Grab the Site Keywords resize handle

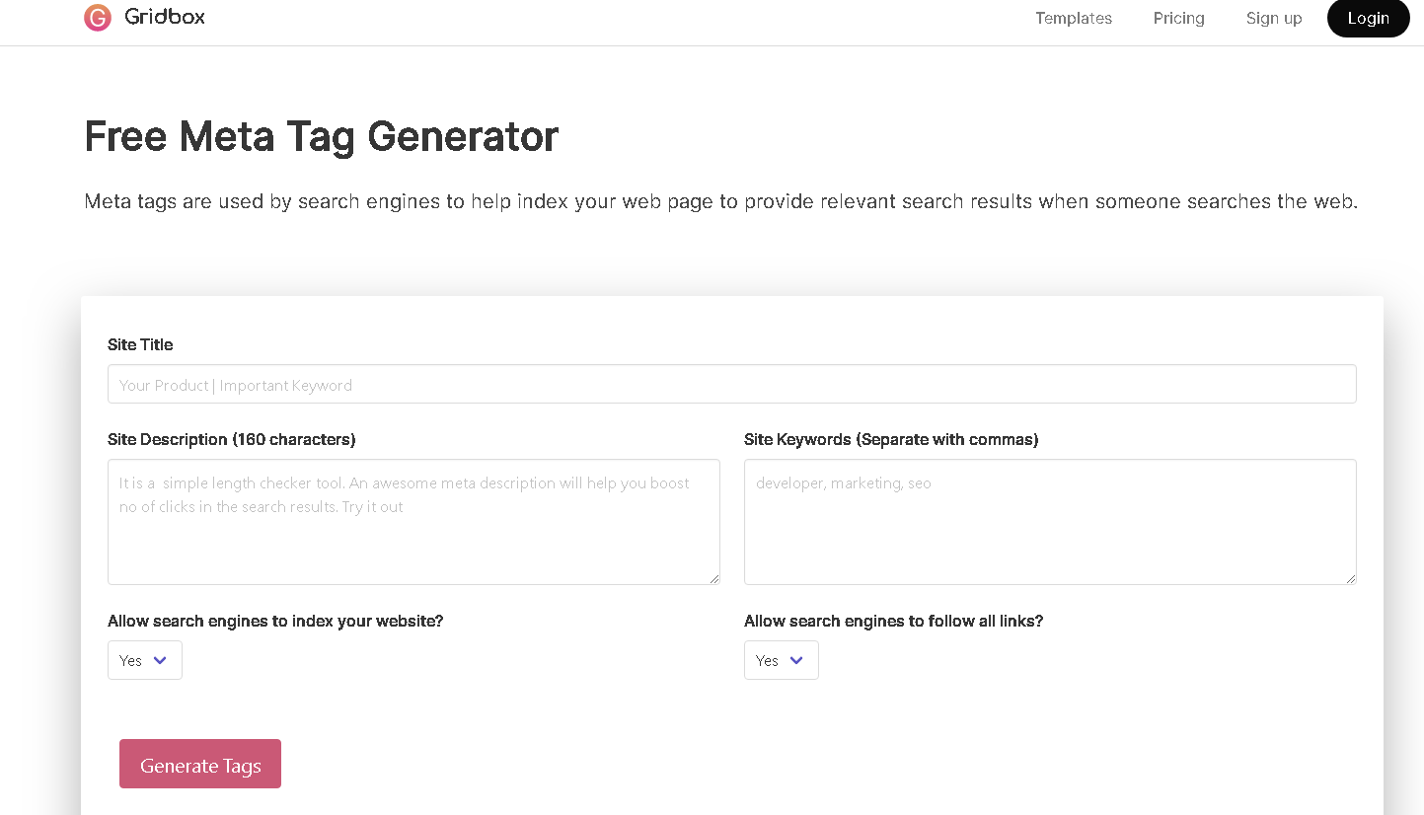pos(1351,579)
